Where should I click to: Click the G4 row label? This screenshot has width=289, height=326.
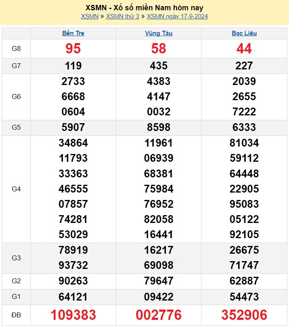(16, 189)
